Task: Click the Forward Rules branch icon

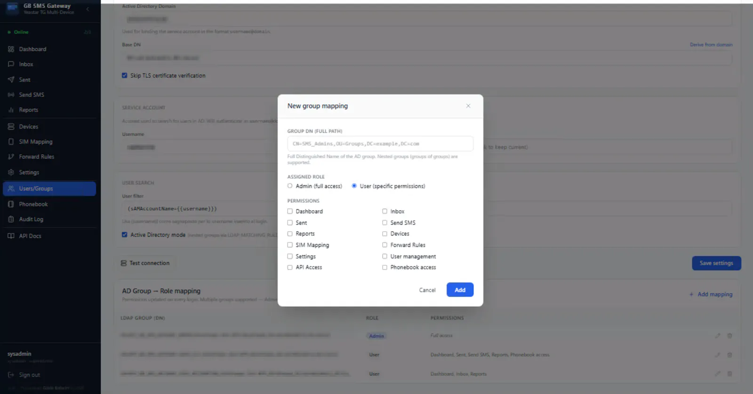Action: point(11,157)
